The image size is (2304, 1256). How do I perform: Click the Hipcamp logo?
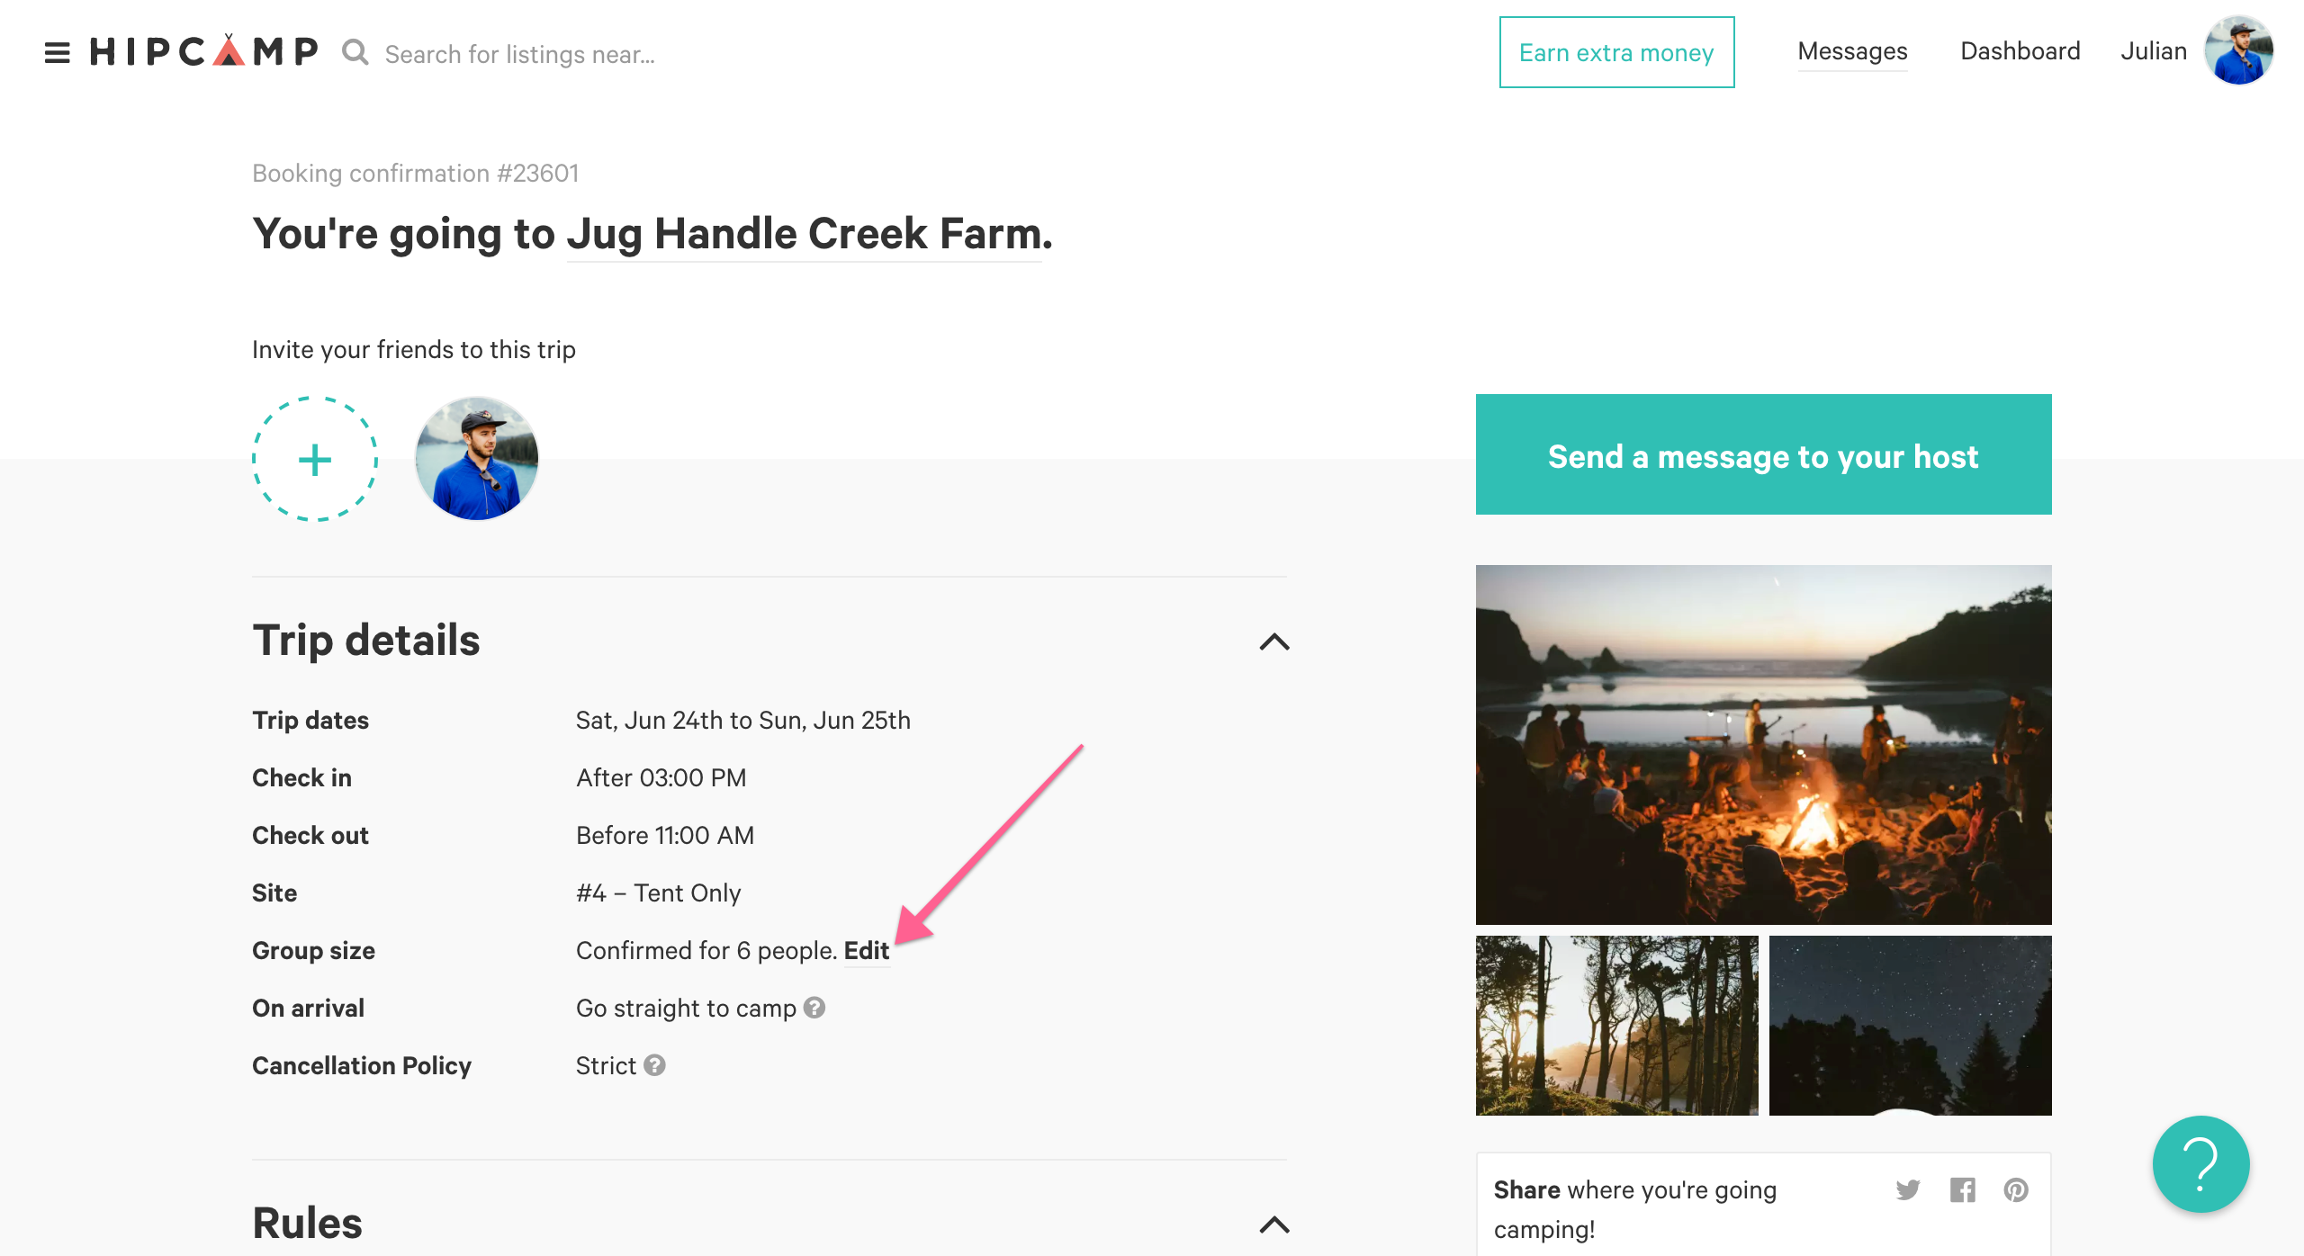204,51
